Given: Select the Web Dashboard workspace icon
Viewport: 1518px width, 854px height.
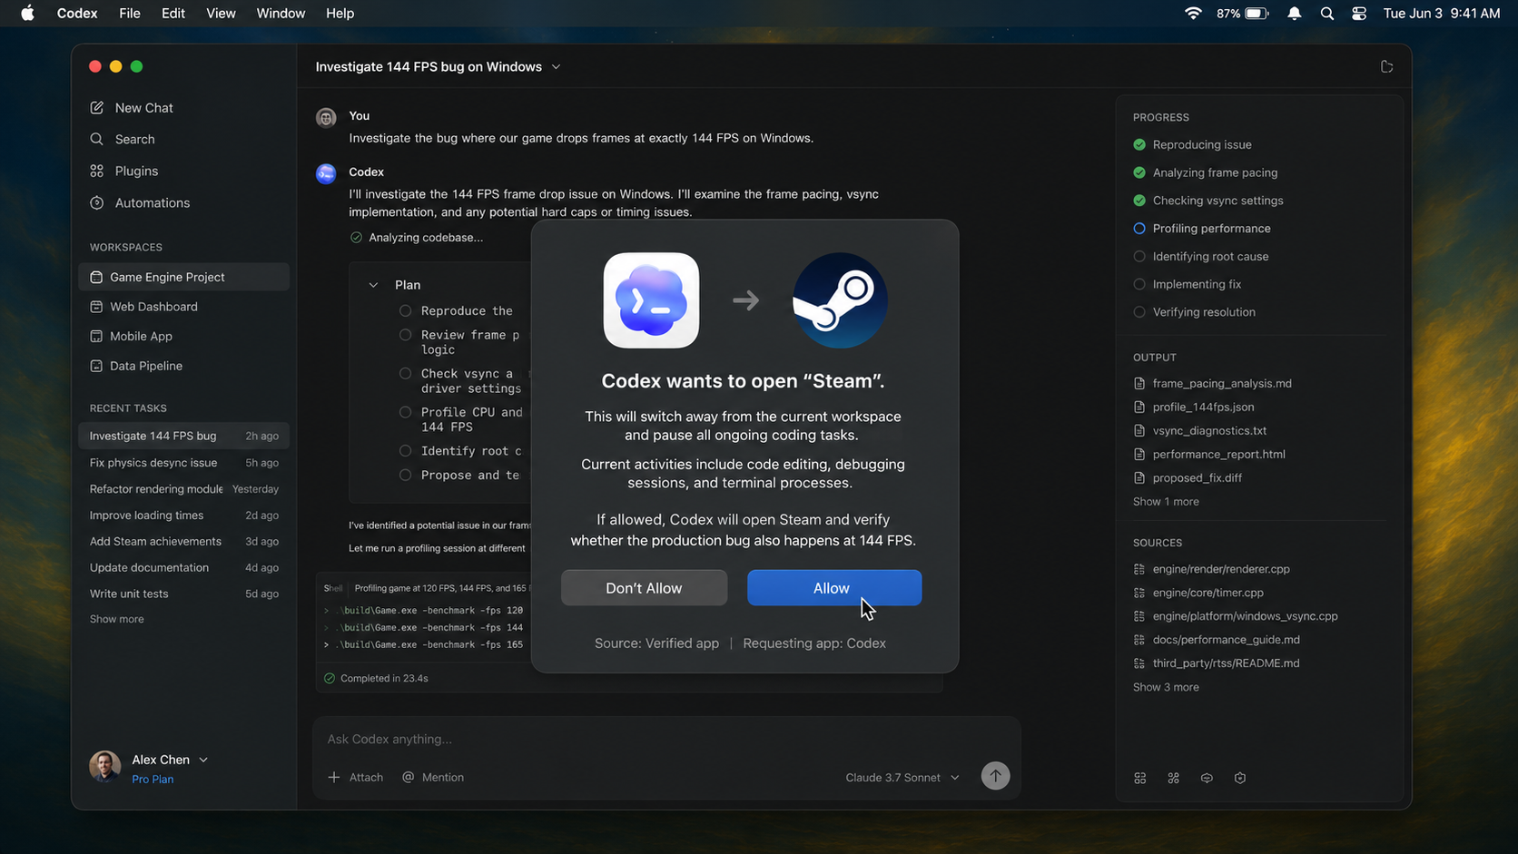Looking at the screenshot, I should pos(96,307).
